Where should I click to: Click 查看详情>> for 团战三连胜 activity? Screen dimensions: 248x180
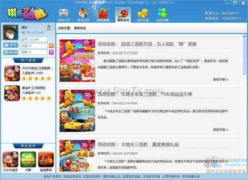221,80
